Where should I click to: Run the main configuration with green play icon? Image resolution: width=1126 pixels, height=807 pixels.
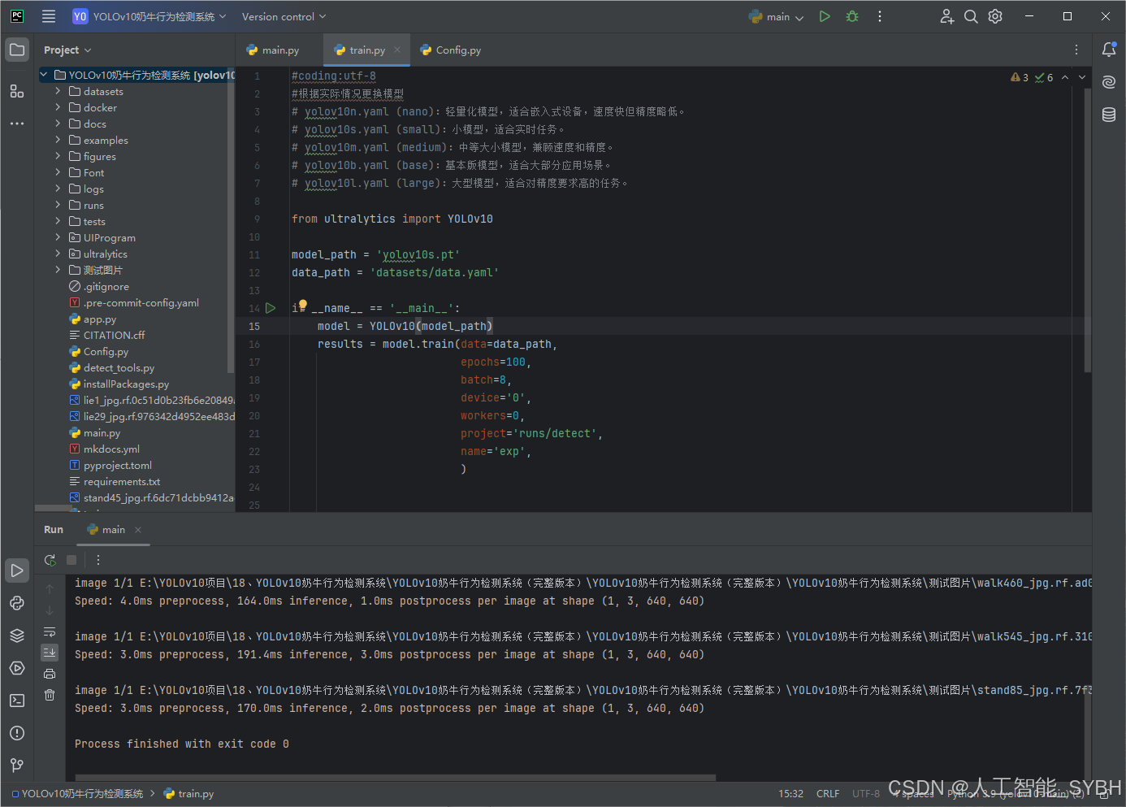825,16
